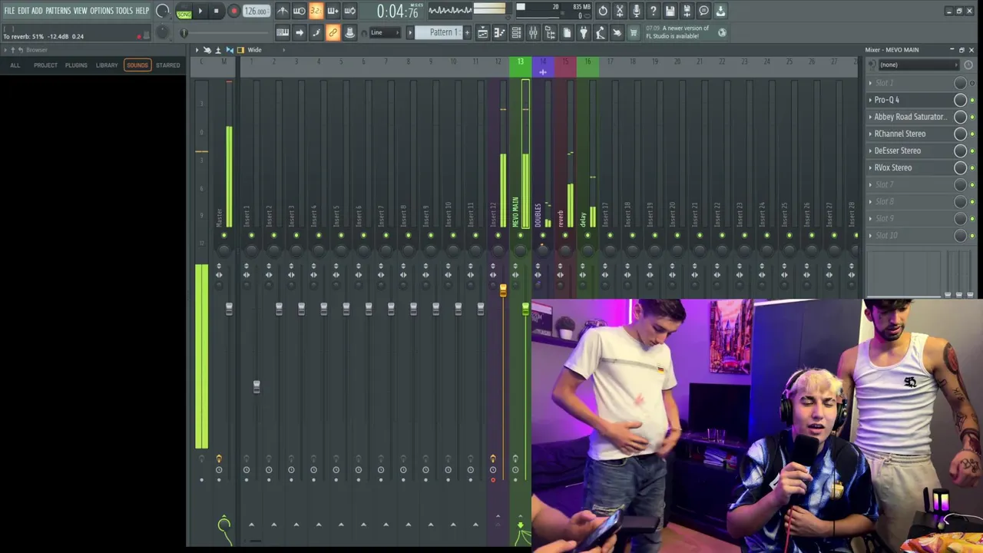The image size is (983, 553).
Task: Toggle wait for input to start playing
Action: 299,11
